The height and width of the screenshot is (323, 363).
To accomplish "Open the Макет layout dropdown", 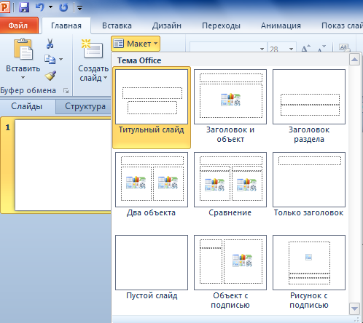I will click(x=136, y=44).
